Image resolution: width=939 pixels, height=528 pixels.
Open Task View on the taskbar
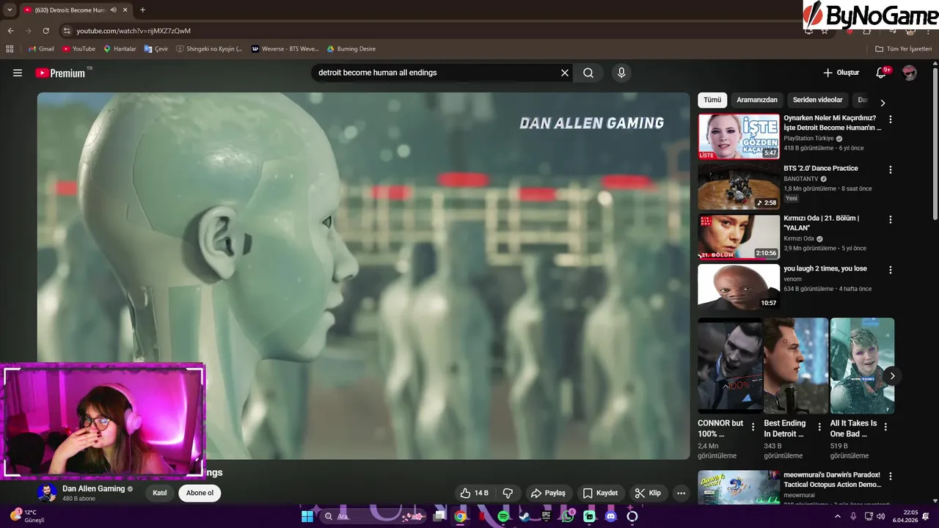[439, 516]
